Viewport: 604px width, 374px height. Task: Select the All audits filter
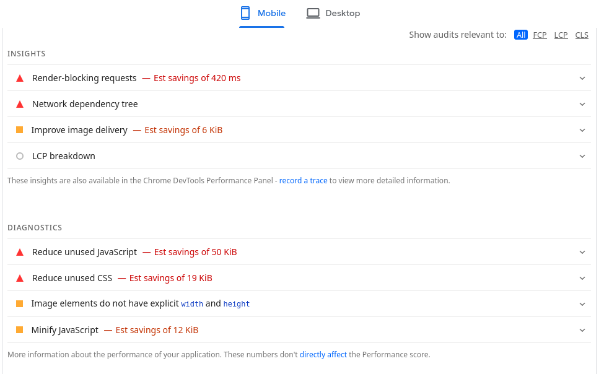(x=521, y=35)
